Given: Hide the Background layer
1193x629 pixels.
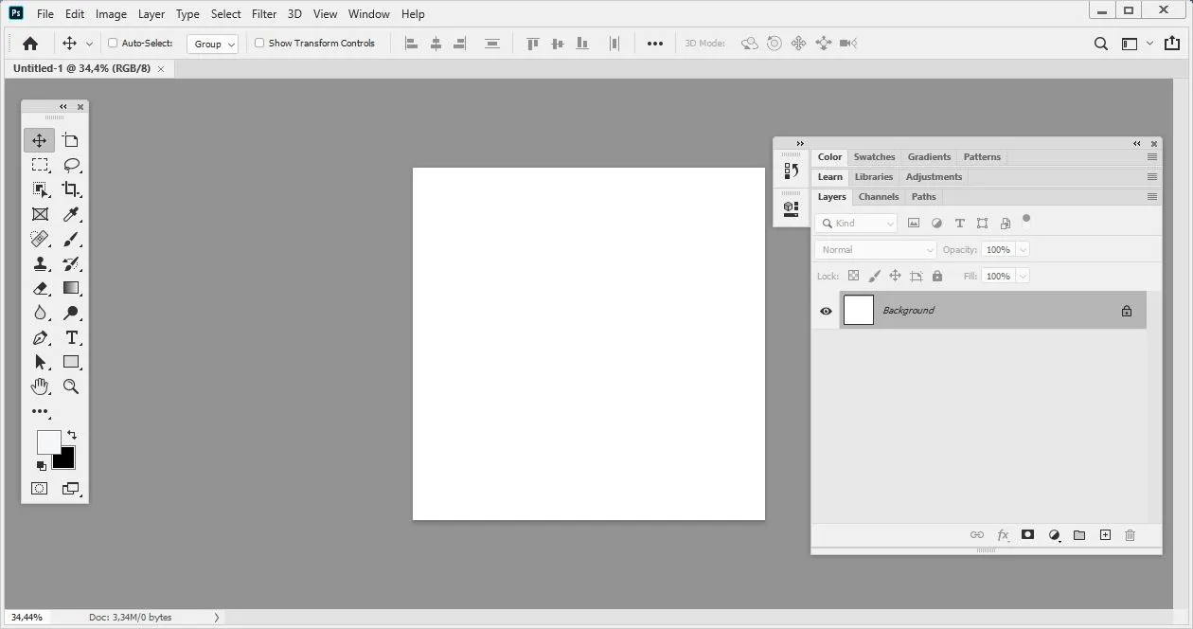Looking at the screenshot, I should (x=826, y=310).
